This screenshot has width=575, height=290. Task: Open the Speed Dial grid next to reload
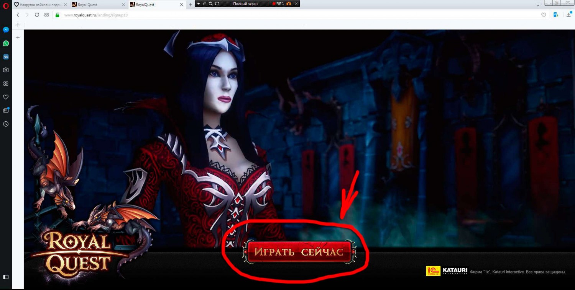point(46,15)
